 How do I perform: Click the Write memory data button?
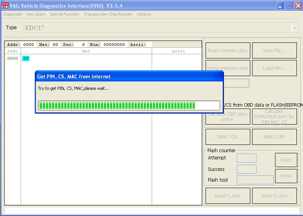click(x=228, y=68)
